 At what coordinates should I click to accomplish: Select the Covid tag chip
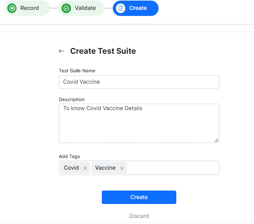(x=71, y=168)
